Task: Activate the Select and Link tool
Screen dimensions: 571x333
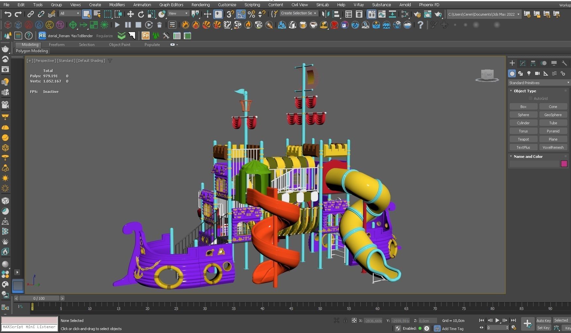Action: click(x=30, y=14)
